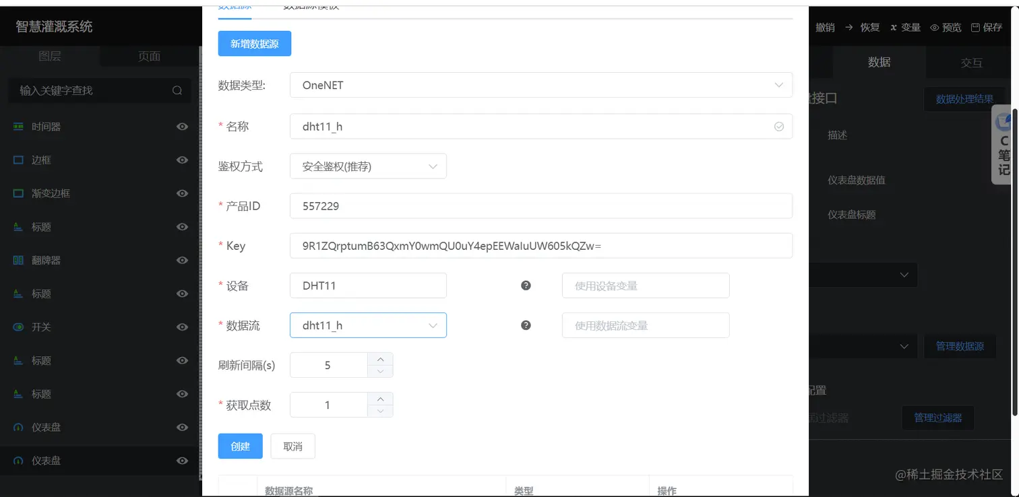Click 仪表盘数据值 text in right panel
Screen dimensions: 1019x497
click(856, 180)
